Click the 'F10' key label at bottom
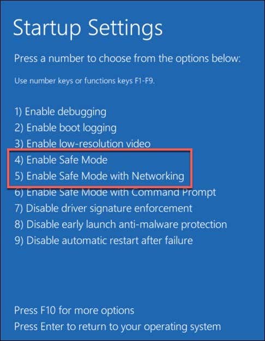 click(48, 310)
